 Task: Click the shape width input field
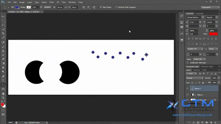tap(60, 7)
